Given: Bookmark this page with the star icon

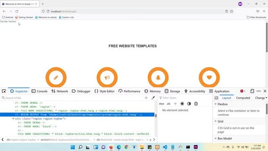Looking at the screenshot, I should [232, 11].
